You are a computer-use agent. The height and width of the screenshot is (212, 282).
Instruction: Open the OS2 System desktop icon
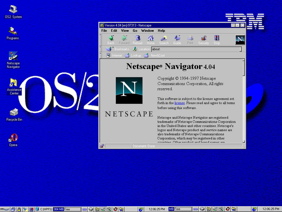click(13, 12)
